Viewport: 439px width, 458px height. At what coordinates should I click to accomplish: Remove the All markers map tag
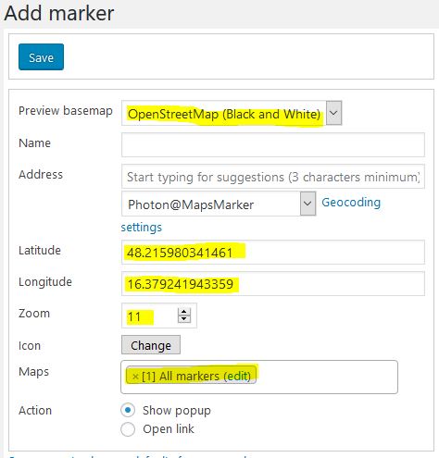click(x=135, y=377)
